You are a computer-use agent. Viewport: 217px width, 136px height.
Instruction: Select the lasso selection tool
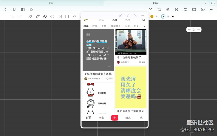(x=52, y=17)
